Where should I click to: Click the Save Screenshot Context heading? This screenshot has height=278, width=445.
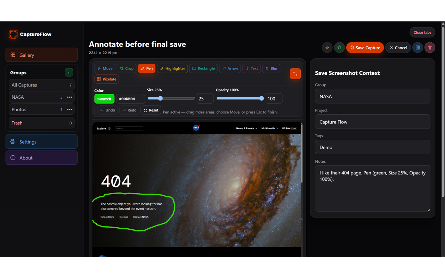tap(347, 73)
